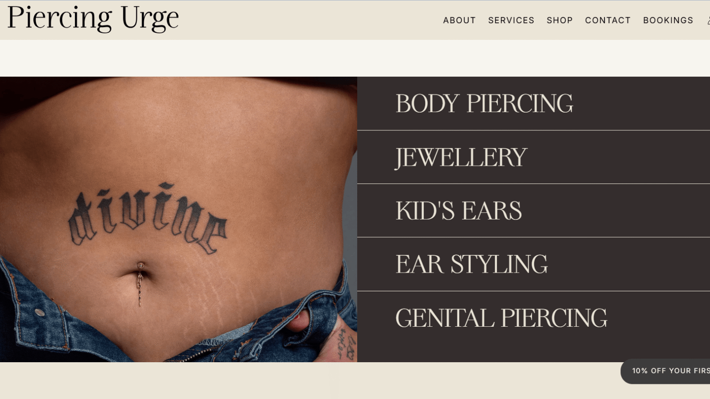Click the empty white strip below the header
Image resolution: width=710 pixels, height=399 pixels.
click(x=355, y=58)
